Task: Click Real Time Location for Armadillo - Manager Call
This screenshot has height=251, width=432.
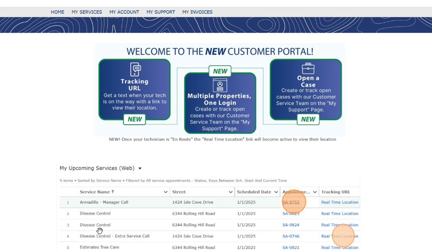Action: (339, 202)
